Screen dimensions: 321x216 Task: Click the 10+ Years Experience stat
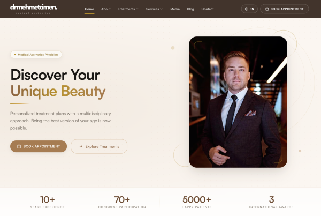pos(48,202)
